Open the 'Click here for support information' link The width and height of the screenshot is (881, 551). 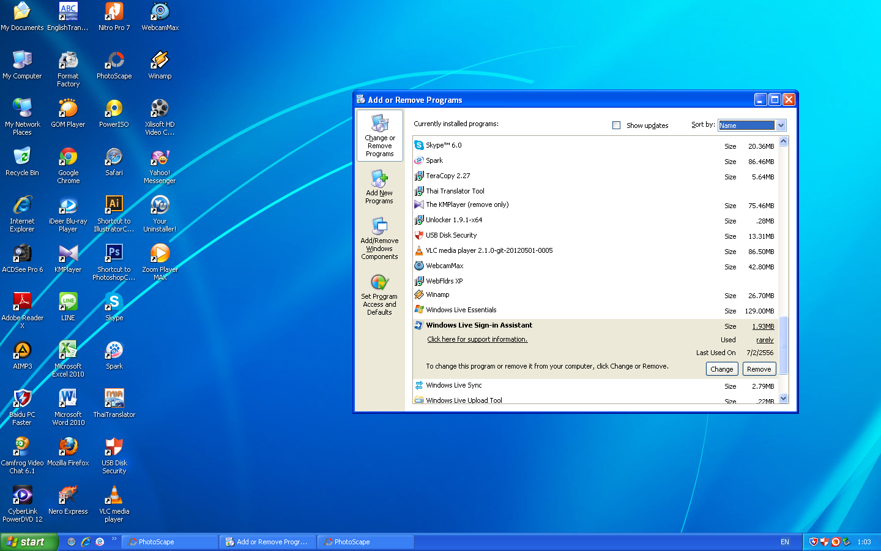click(x=477, y=339)
